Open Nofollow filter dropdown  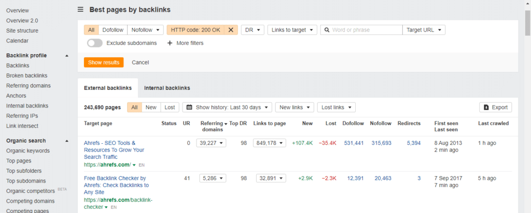coord(145,29)
